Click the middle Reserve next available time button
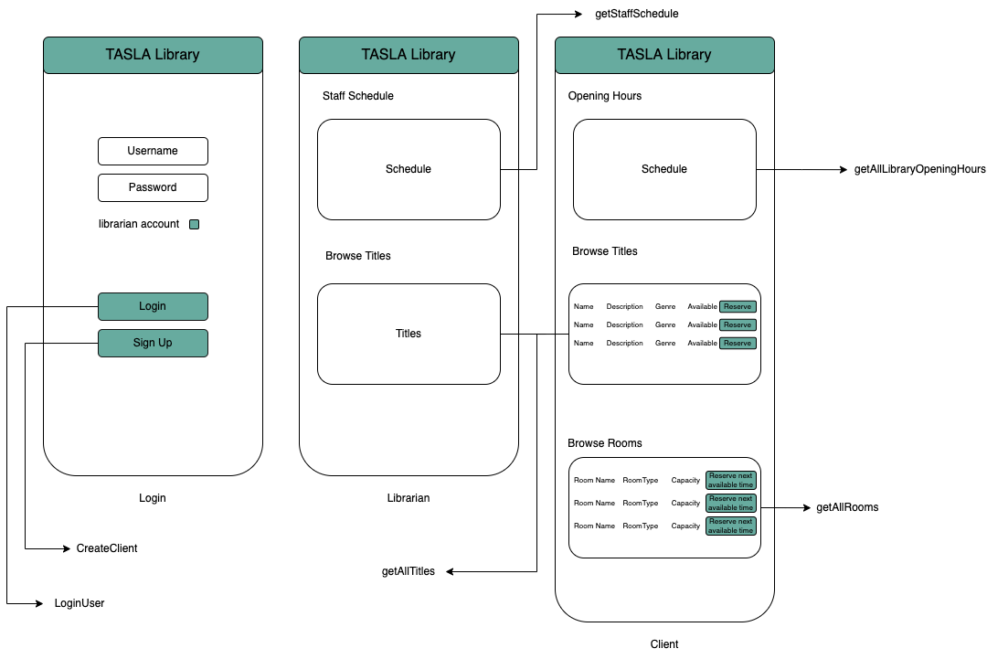This screenshot has width=987, height=659. coord(730,503)
